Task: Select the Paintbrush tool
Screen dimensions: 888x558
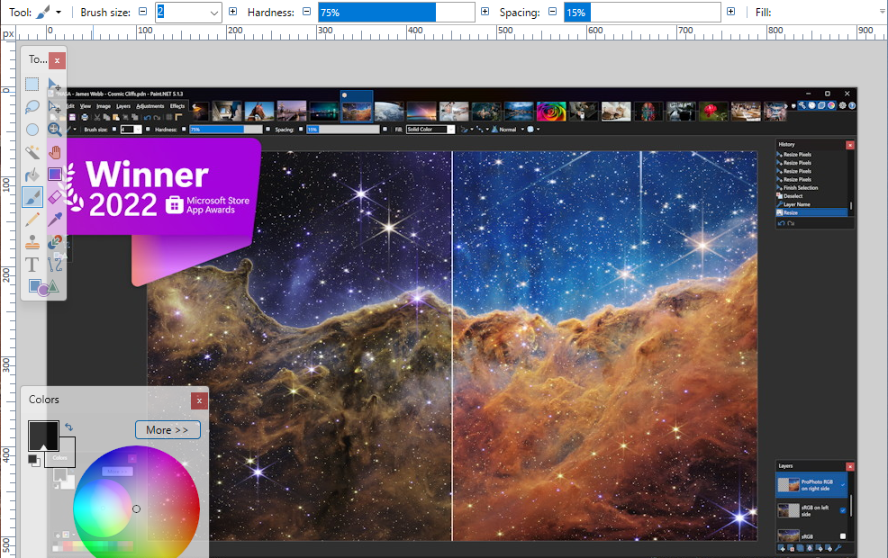Action: pyautogui.click(x=32, y=197)
